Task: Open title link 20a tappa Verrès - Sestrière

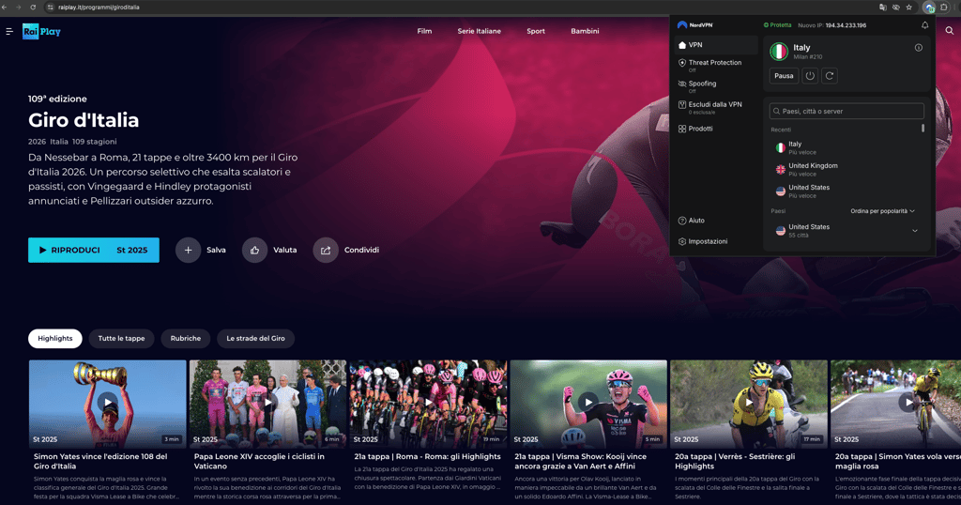Action: click(735, 462)
